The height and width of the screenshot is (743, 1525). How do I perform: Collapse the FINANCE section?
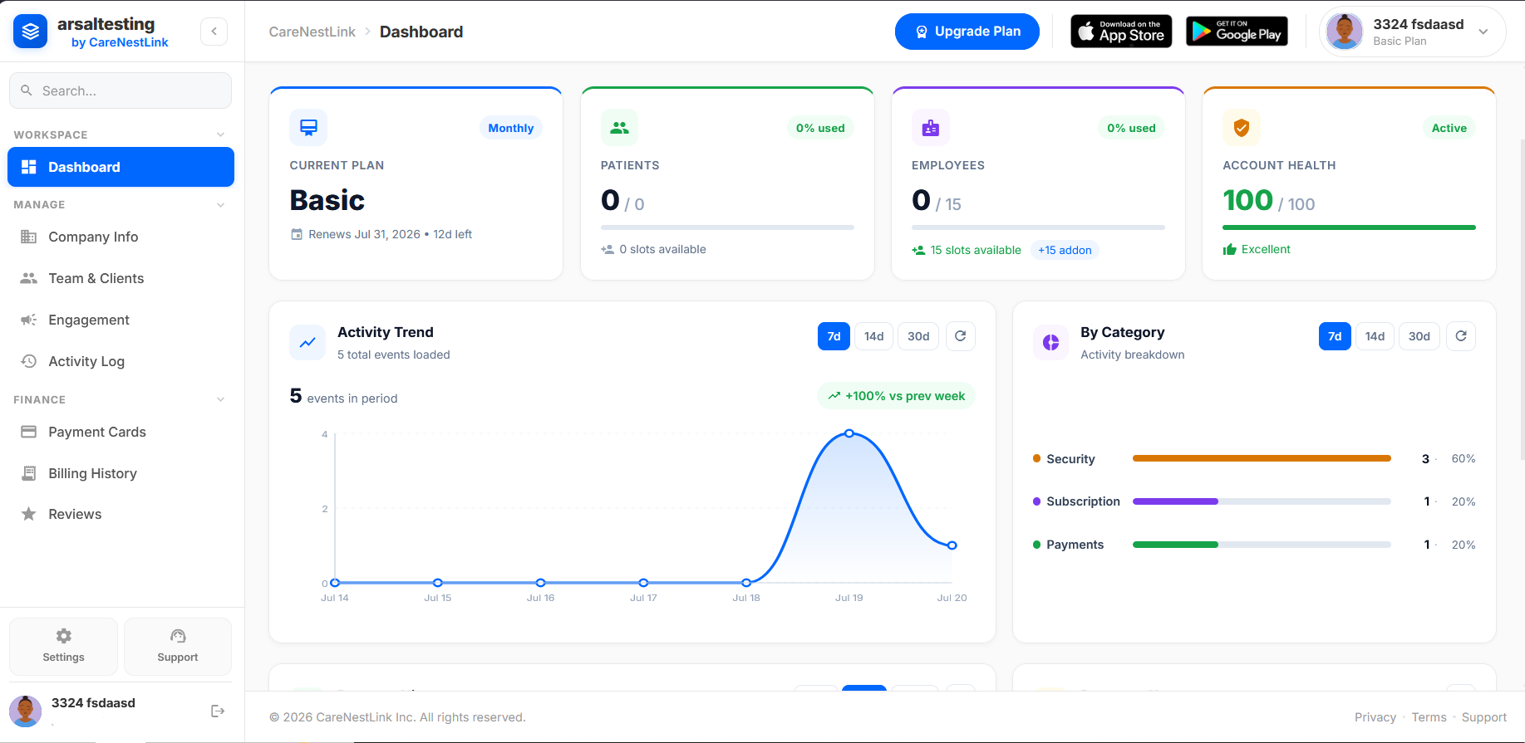[x=220, y=399]
